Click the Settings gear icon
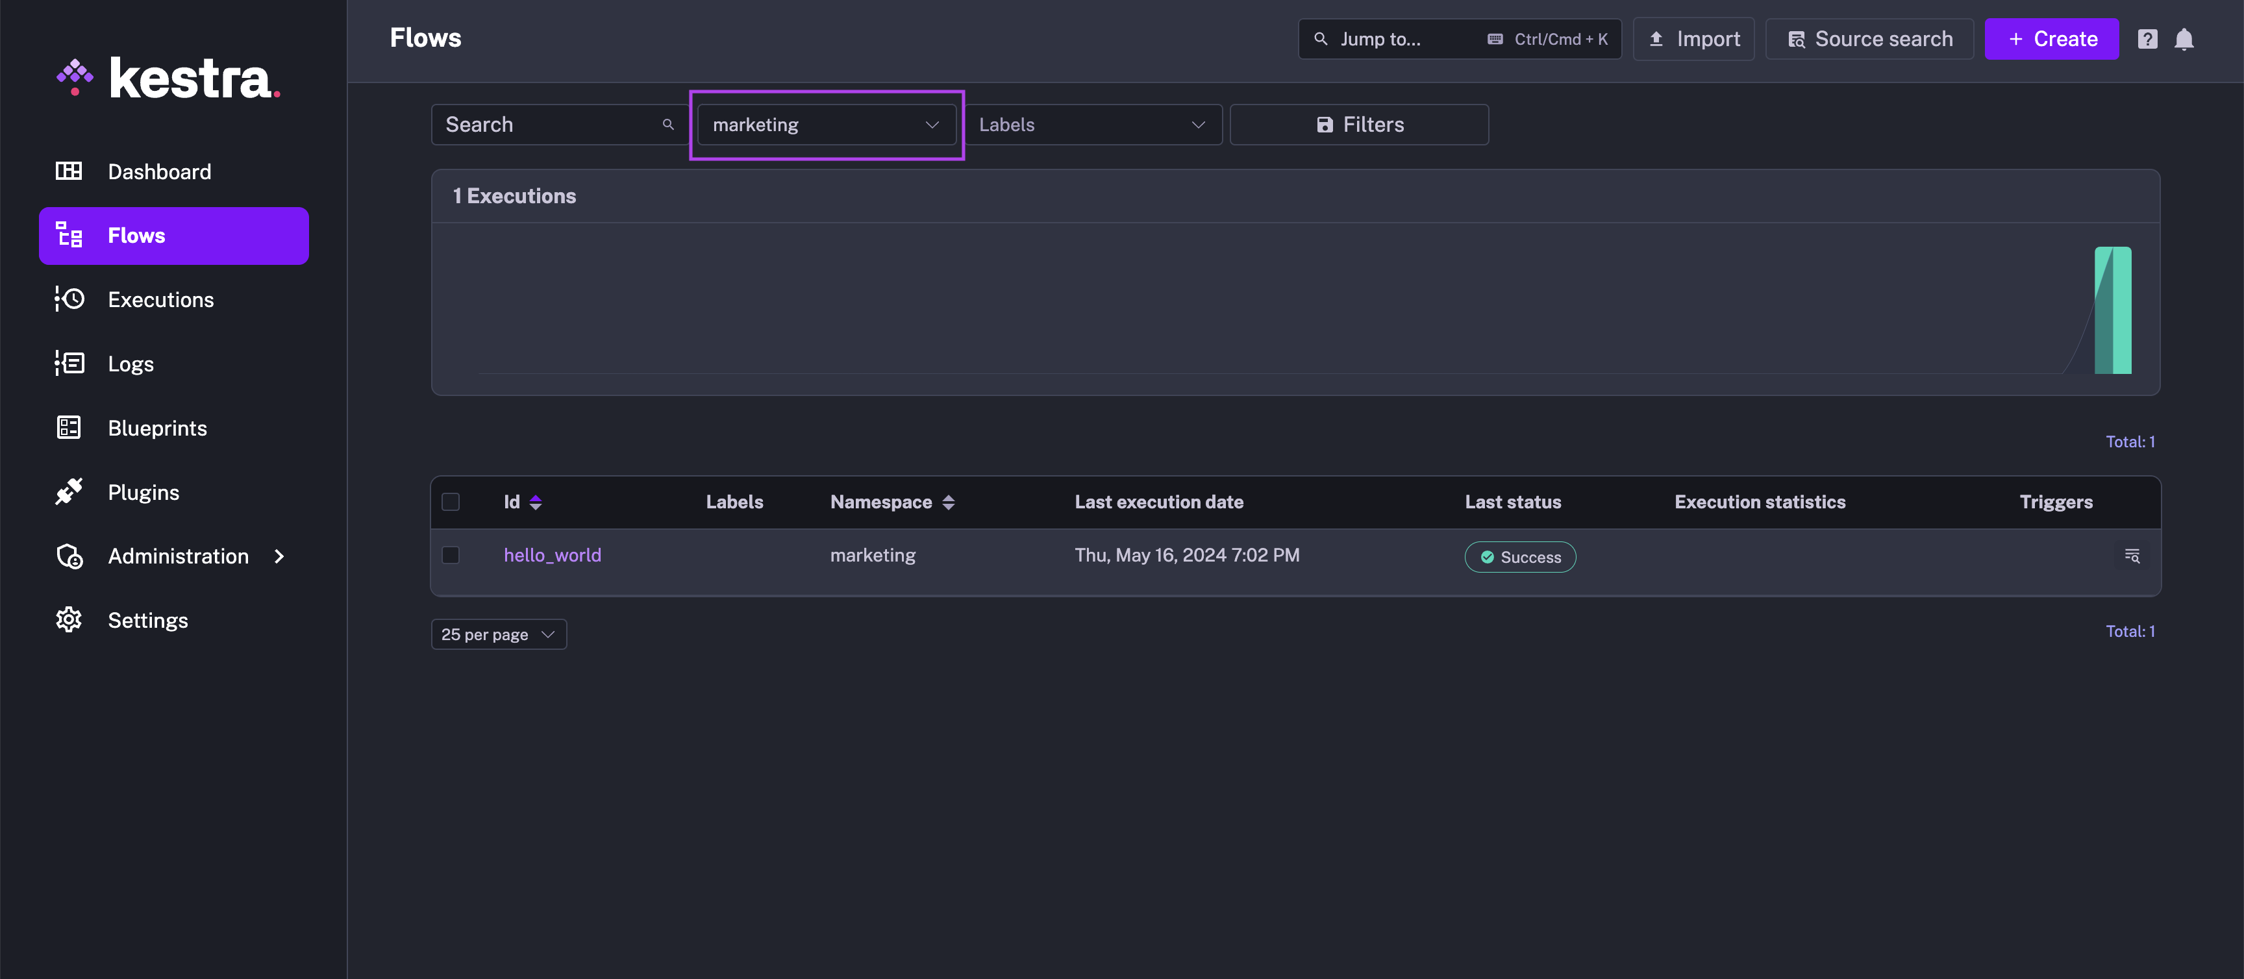Viewport: 2244px width, 979px height. pyautogui.click(x=69, y=619)
